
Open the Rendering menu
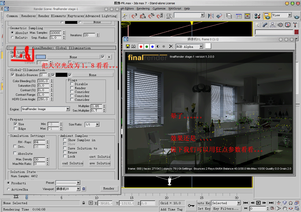[x=143, y=8]
